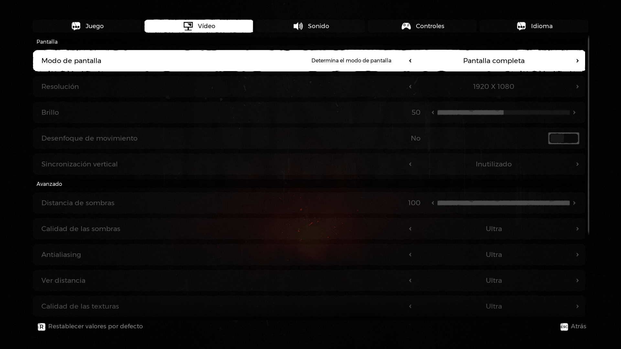The image size is (621, 349).
Task: Click the vertical scrollbar on the right
Action: point(588,136)
